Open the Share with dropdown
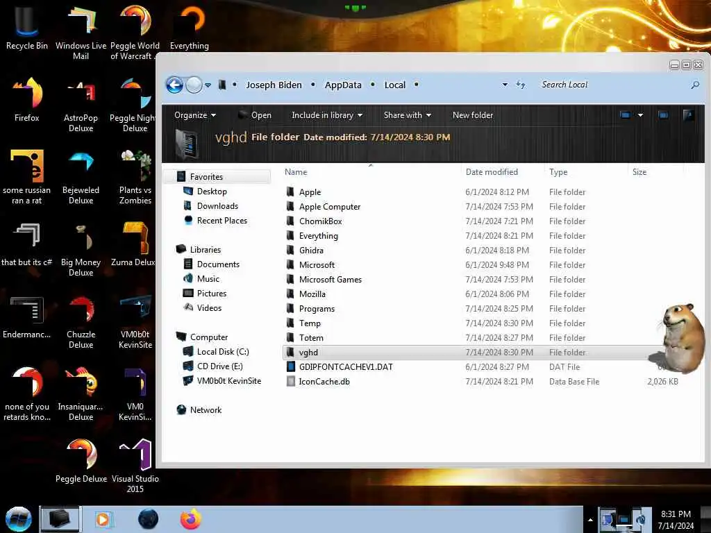Image resolution: width=711 pixels, height=533 pixels. coord(407,115)
